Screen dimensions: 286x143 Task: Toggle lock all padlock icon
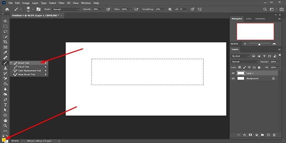point(259,67)
